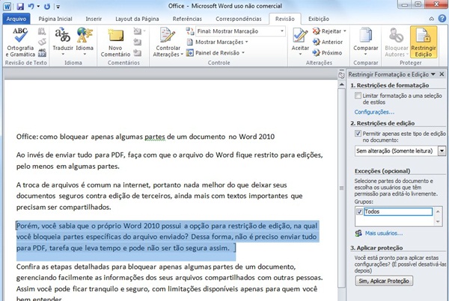Expand the Mostrar Marcações menu arrow
Screen dimensions: 449x301
tap(247, 43)
